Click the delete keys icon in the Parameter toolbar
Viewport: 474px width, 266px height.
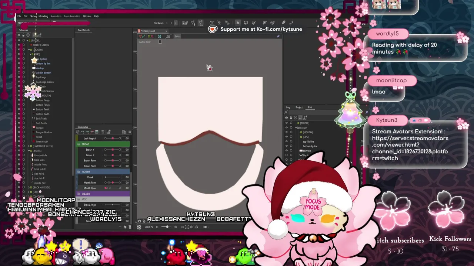(92, 132)
